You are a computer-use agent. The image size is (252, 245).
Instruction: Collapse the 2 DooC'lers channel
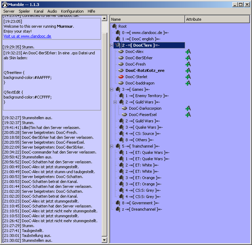112,45
